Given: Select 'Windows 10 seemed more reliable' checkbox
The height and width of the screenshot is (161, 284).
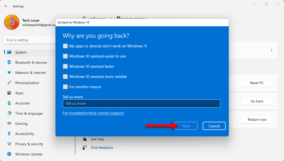Looking at the screenshot, I should click(65, 77).
